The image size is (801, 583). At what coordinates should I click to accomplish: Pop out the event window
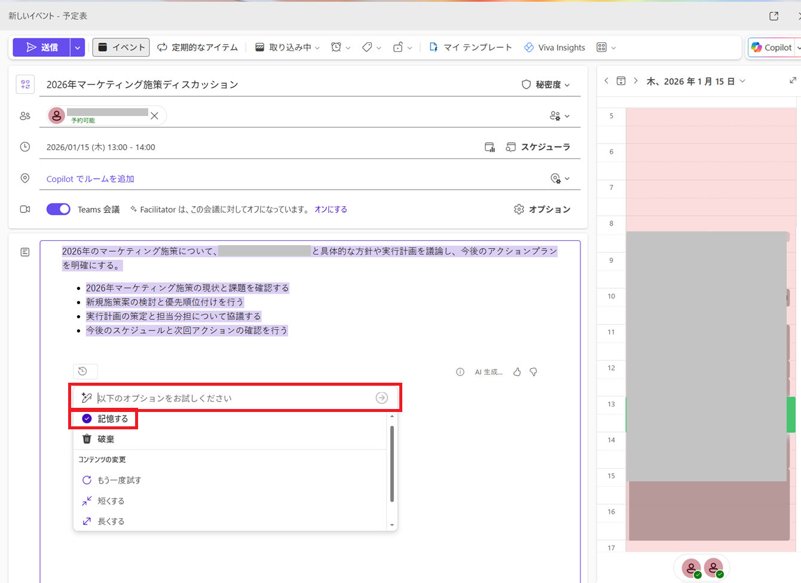774,16
